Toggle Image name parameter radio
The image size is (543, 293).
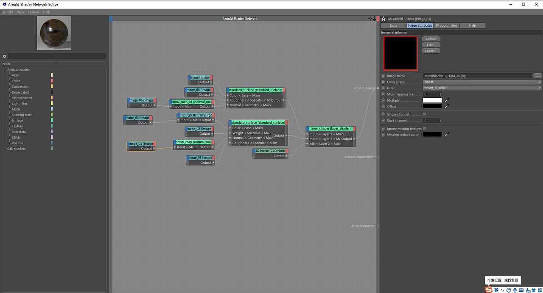tap(383, 76)
